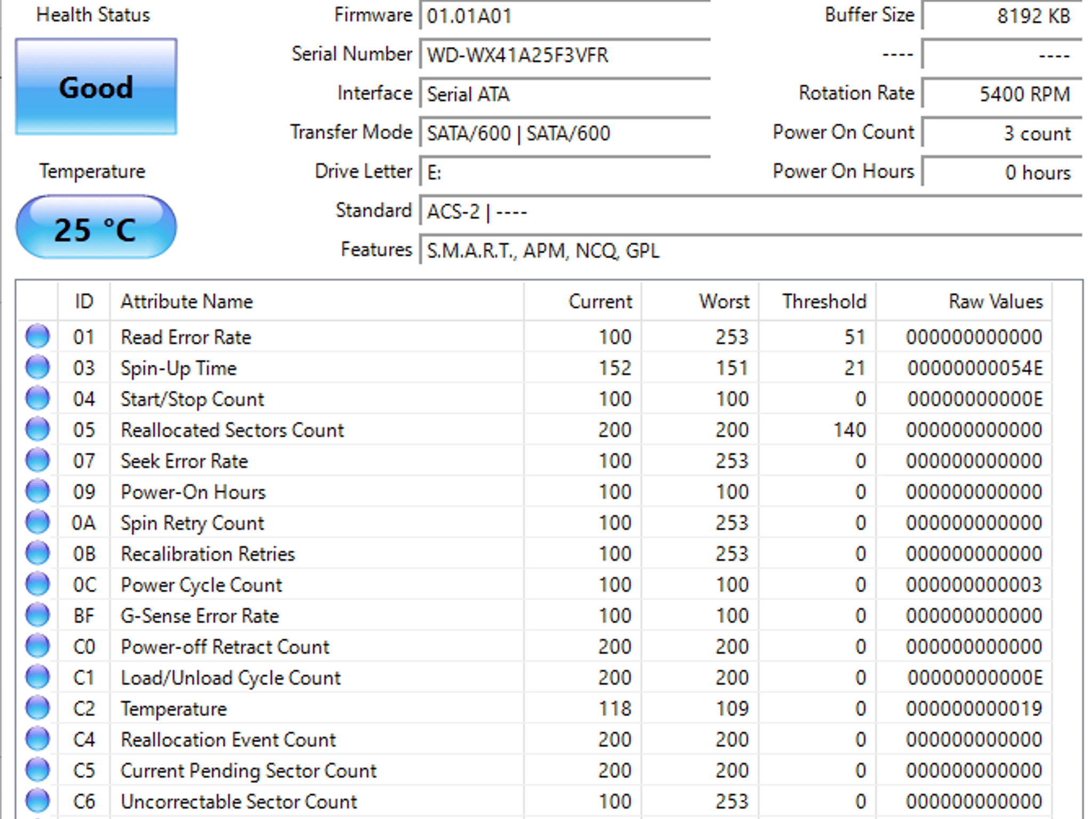Click the status orb for Reallocated Sectors Count
1092x819 pixels.
tap(38, 429)
